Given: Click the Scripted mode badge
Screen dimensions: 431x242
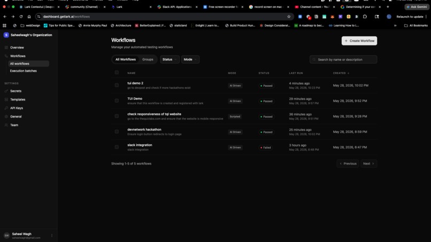Looking at the screenshot, I should pyautogui.click(x=235, y=116).
